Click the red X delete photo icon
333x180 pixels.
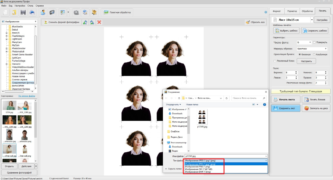pos(100,22)
